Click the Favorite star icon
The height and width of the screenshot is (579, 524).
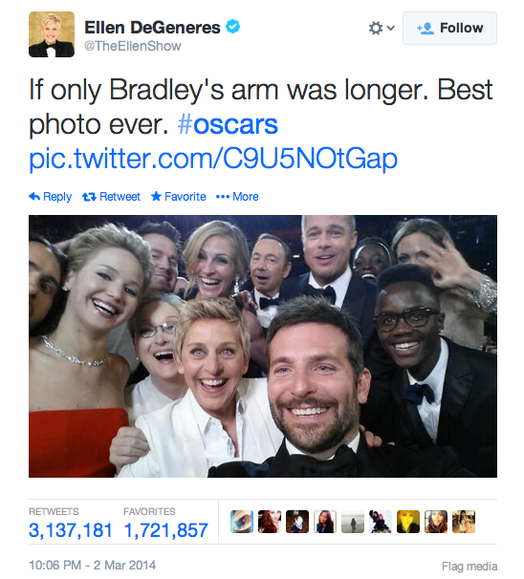pyautogui.click(x=156, y=197)
